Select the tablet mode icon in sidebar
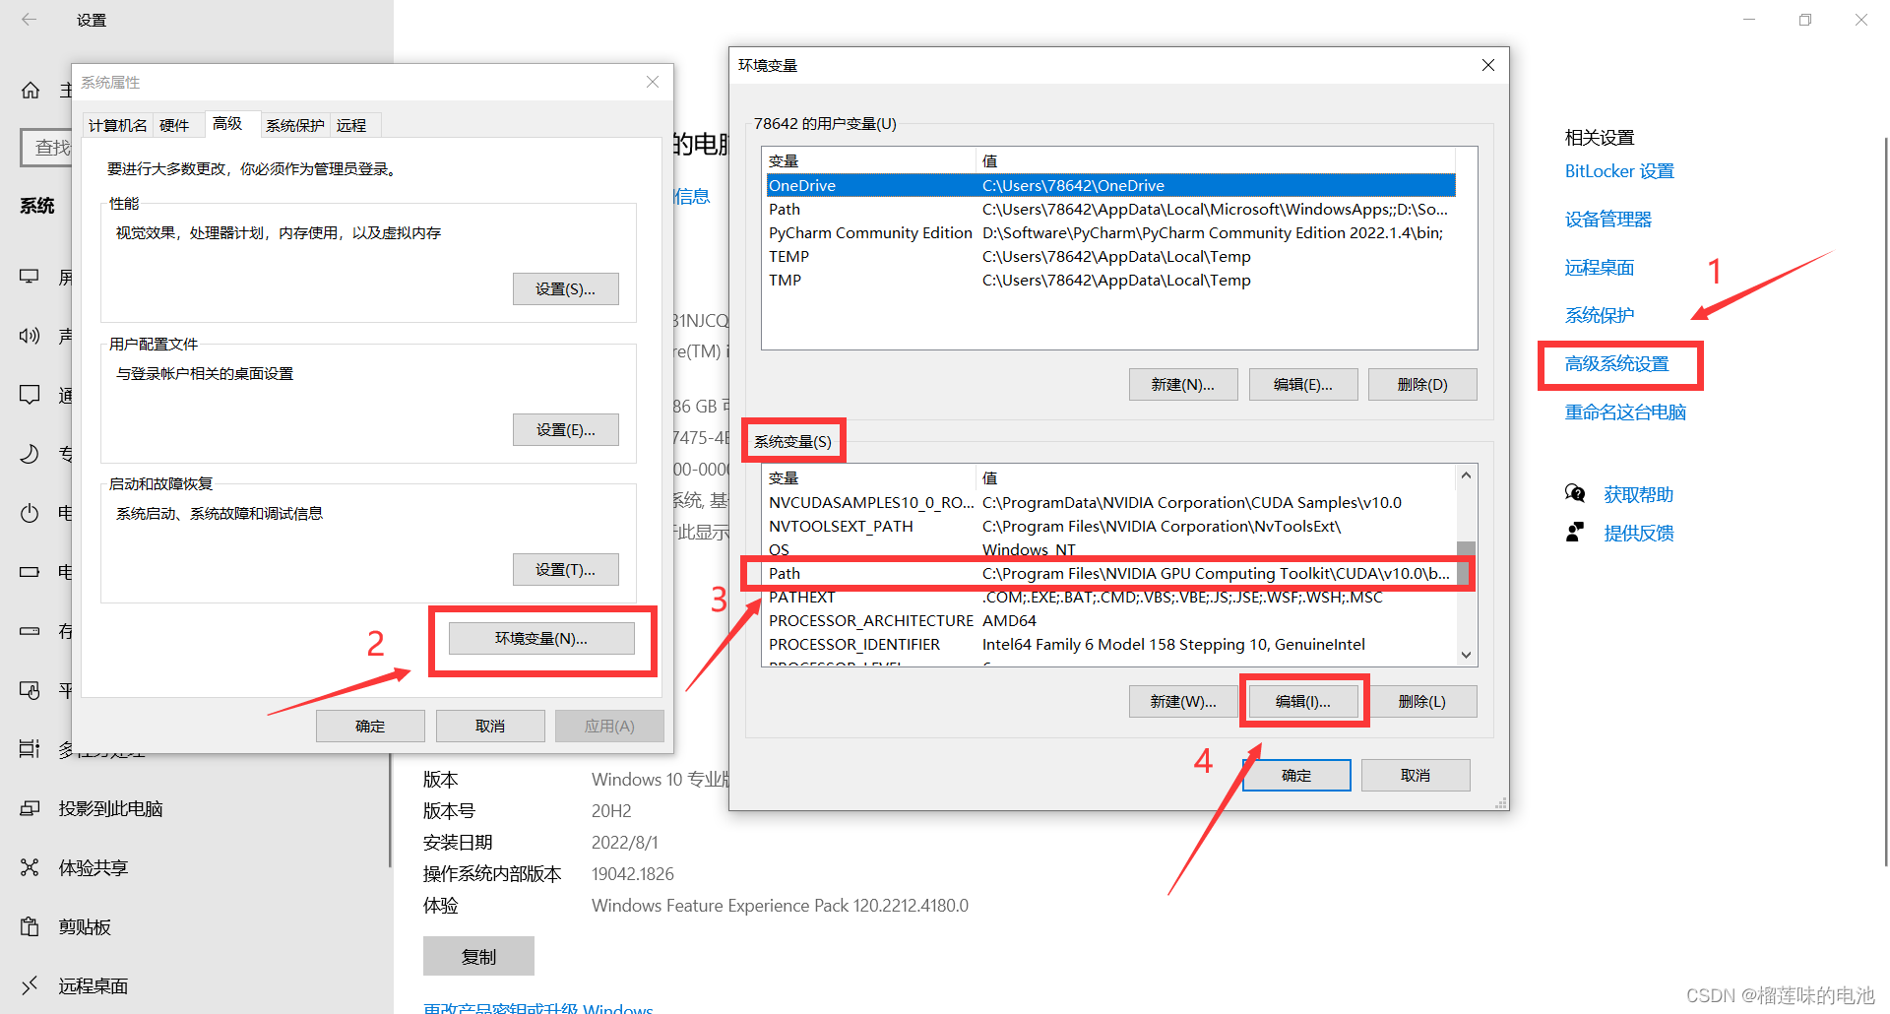The image size is (1890, 1014). point(30,690)
